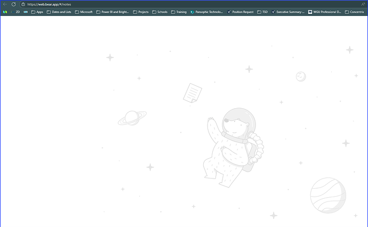Open the TSD bookmarks folder
The image size is (368, 227).
(x=262, y=12)
